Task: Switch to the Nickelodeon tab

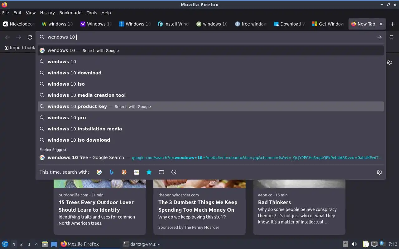Action: pyautogui.click(x=19, y=24)
